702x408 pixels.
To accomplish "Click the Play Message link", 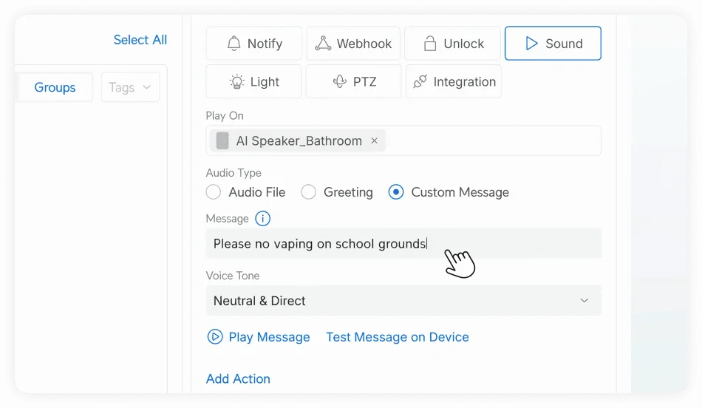I will (259, 337).
